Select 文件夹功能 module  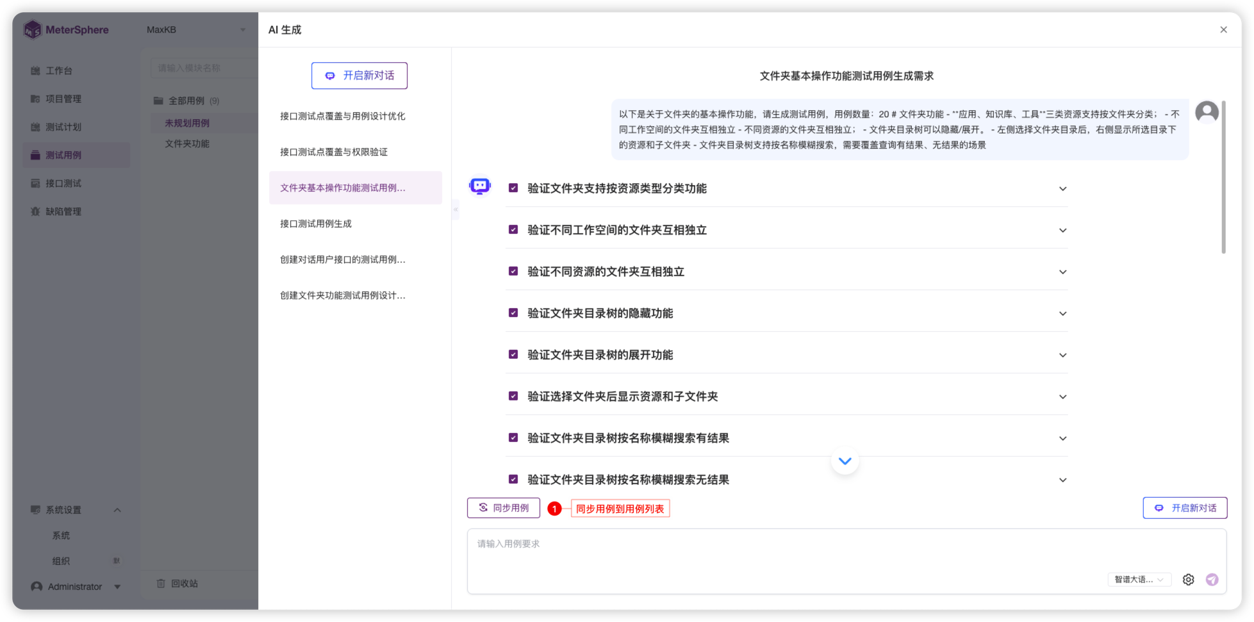(x=187, y=143)
